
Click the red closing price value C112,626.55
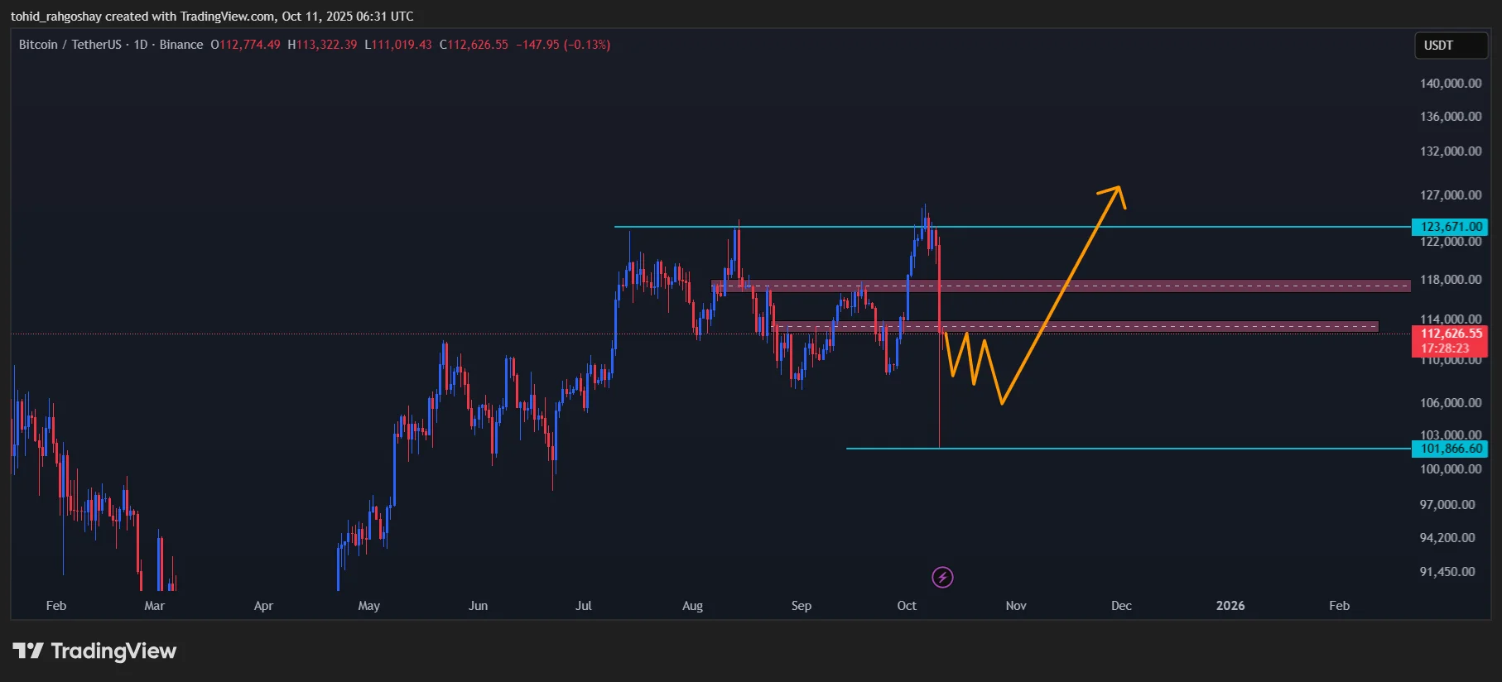tap(474, 45)
